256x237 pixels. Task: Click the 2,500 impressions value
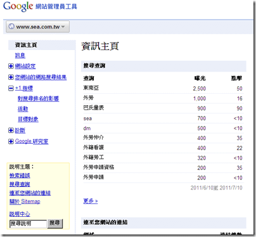200,89
